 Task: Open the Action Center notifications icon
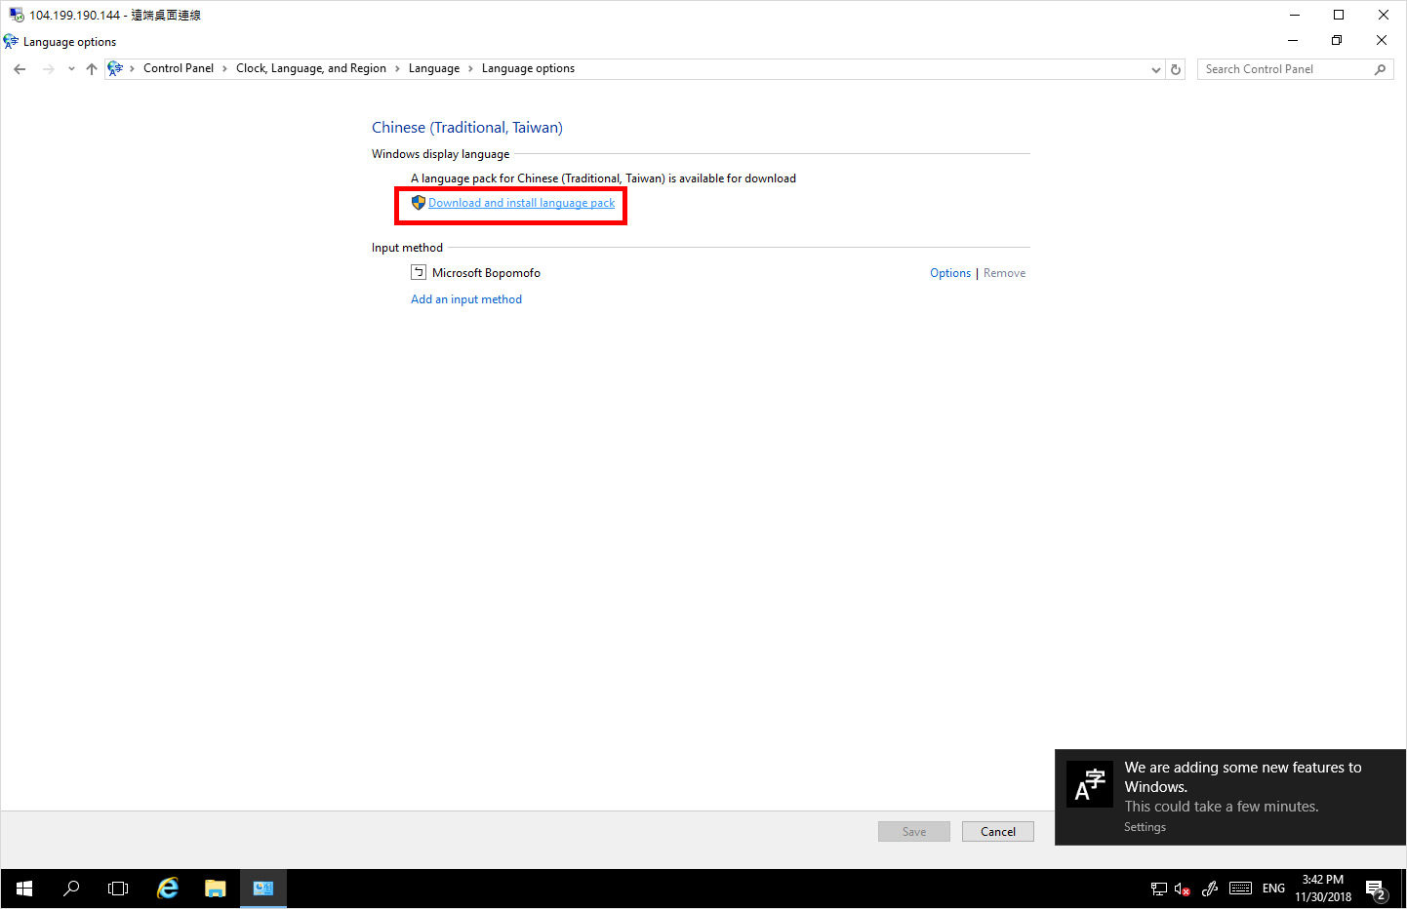tap(1376, 889)
